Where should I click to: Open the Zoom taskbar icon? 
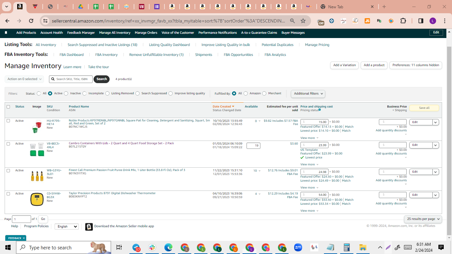298,247
